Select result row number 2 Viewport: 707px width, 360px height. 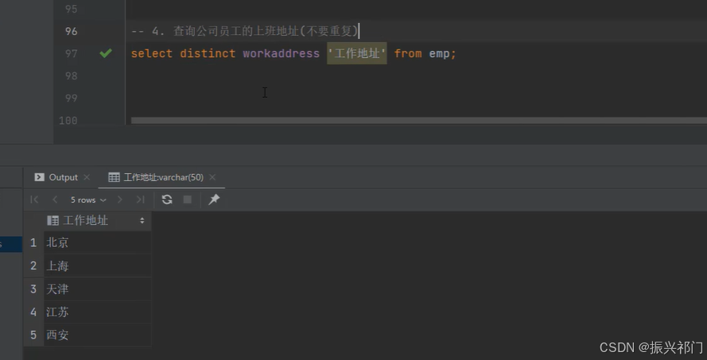coord(33,266)
